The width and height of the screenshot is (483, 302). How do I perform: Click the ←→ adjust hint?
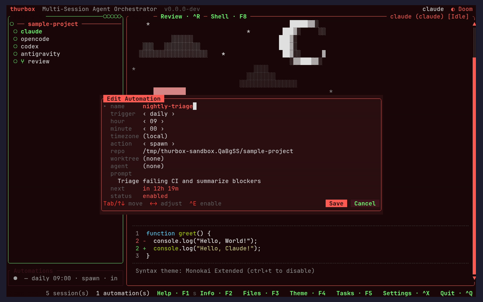coord(166,204)
